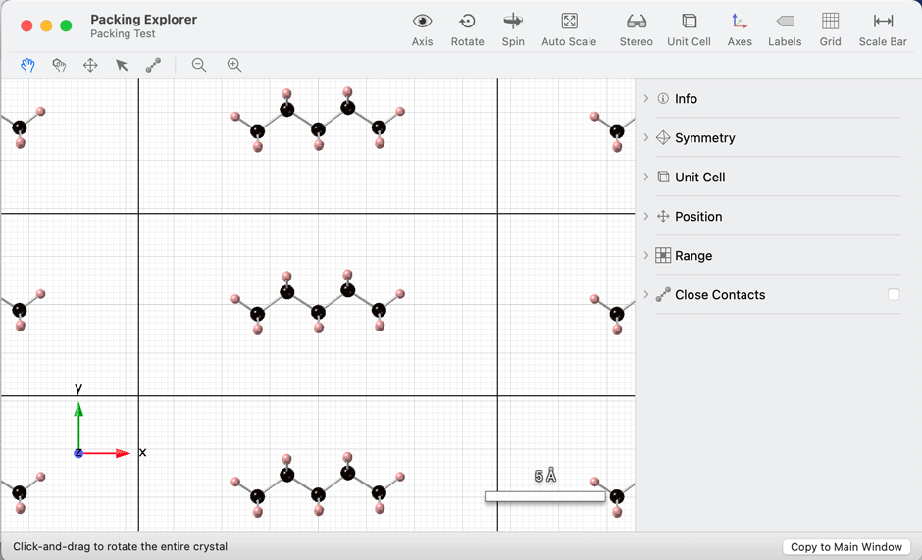Viewport: 922px width, 560px height.
Task: Click the zoom in magnifier
Action: pyautogui.click(x=234, y=65)
